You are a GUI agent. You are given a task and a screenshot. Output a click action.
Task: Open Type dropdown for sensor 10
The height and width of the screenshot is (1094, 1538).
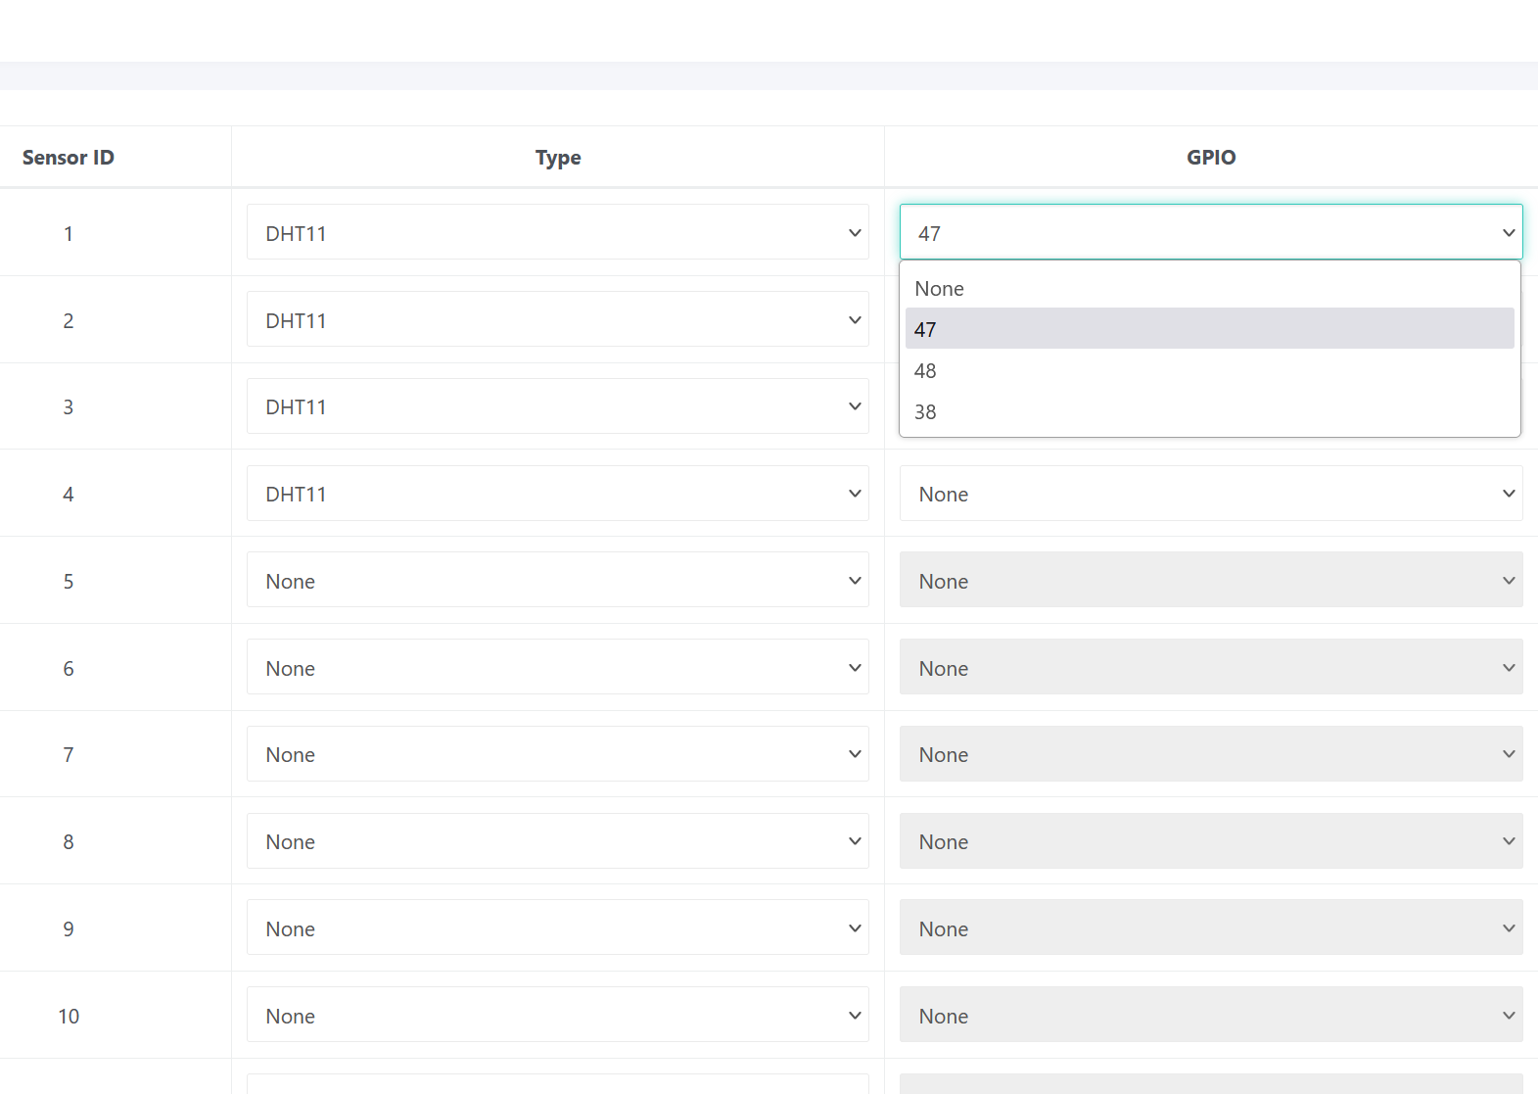pyautogui.click(x=557, y=1016)
